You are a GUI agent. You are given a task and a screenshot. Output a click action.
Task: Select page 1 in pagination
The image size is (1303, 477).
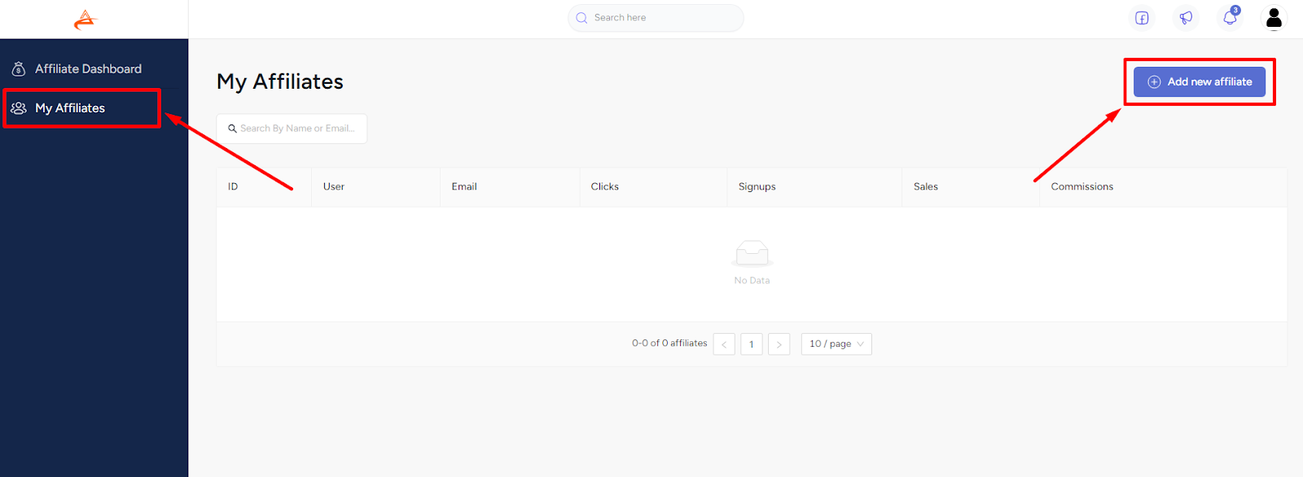pyautogui.click(x=752, y=344)
